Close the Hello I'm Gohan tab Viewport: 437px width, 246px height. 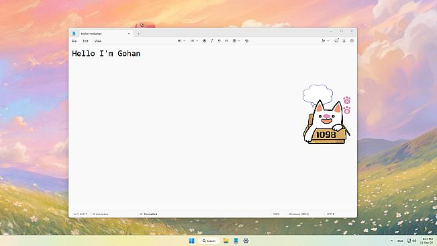(129, 34)
